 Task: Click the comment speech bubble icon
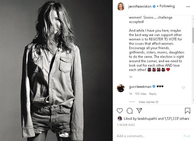pyautogui.click(x=130, y=110)
